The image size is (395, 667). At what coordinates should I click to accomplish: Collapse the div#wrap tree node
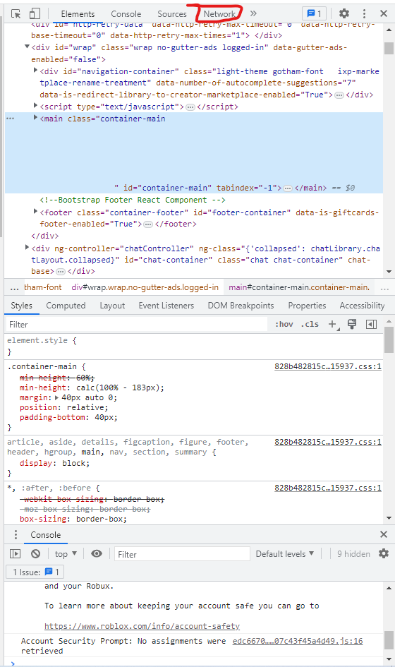tap(27, 47)
